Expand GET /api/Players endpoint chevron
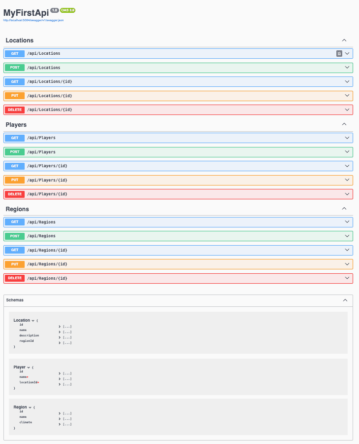 coord(347,138)
